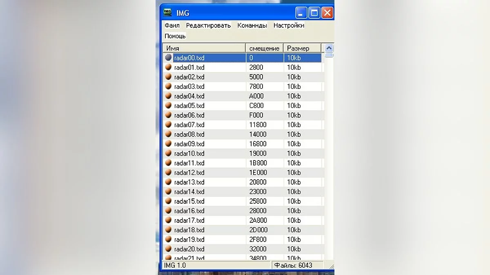Open the Помощь menu
This screenshot has height=275, width=490.
click(x=175, y=36)
